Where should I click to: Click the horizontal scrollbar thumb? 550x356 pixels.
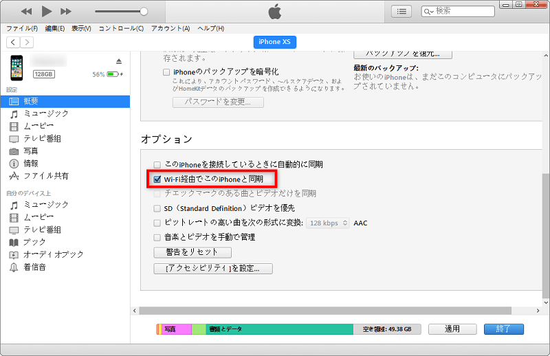pos(325,311)
